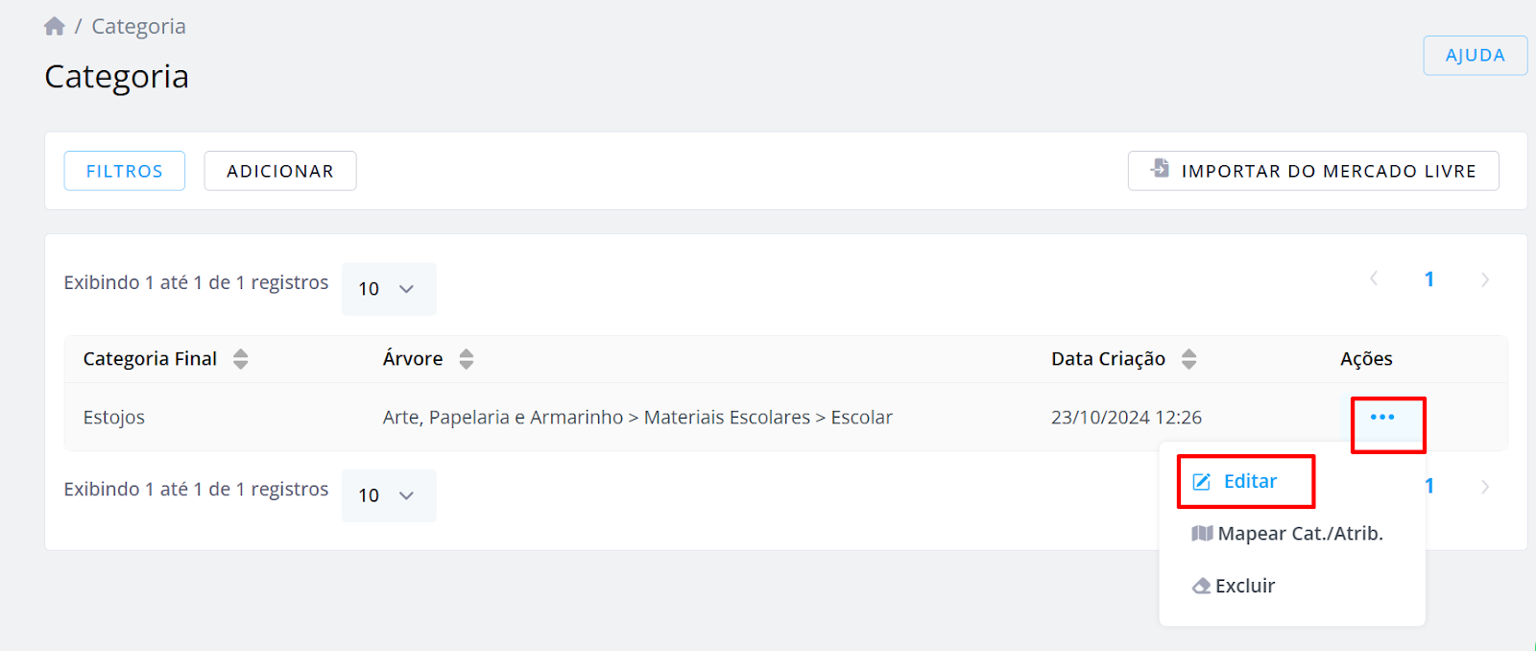Viewport: 1536px width, 651px height.
Task: Open the FILTROS panel
Action: coord(125,171)
